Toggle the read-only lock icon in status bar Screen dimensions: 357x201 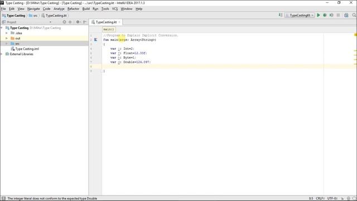tap(342, 199)
